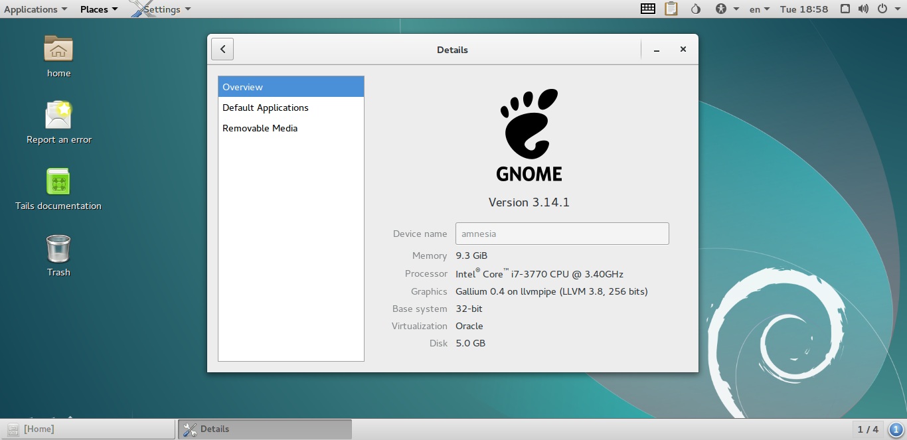The image size is (907, 440).
Task: Expand the universal access menu
Action: coord(728,9)
